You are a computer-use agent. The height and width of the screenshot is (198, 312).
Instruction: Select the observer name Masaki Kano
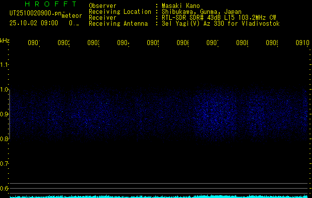tap(181, 6)
